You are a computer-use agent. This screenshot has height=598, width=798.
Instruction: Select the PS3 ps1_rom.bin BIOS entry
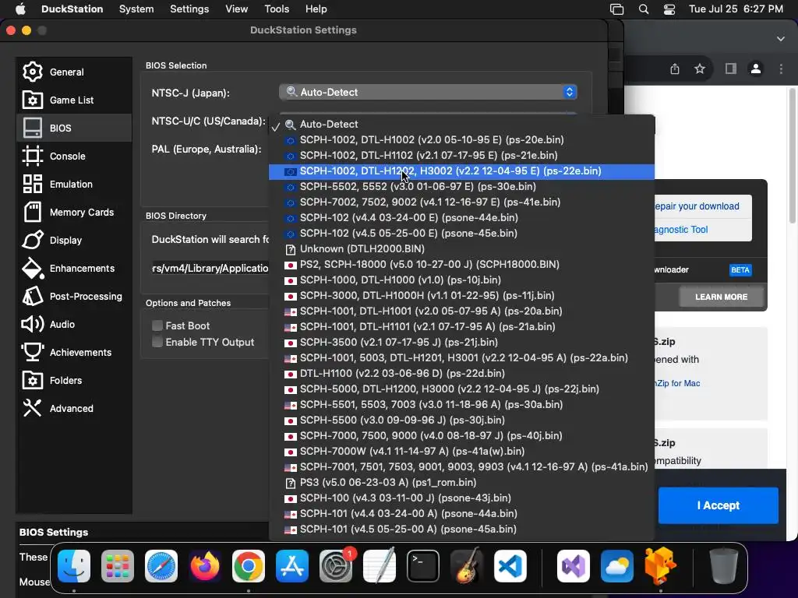click(461, 483)
